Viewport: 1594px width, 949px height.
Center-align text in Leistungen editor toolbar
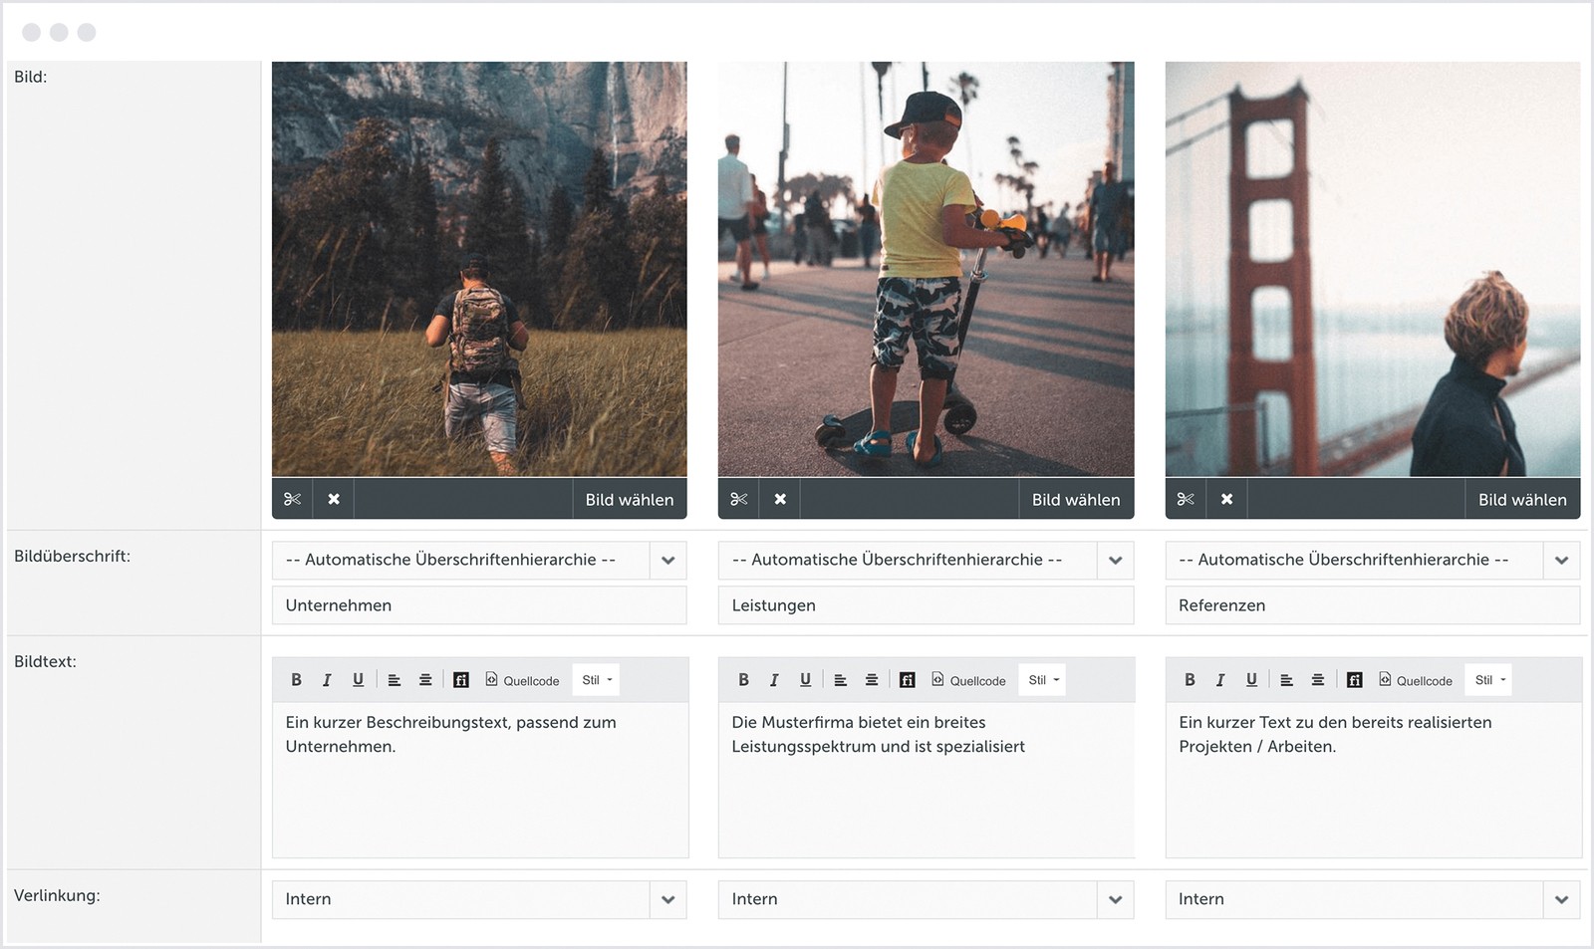point(872,680)
